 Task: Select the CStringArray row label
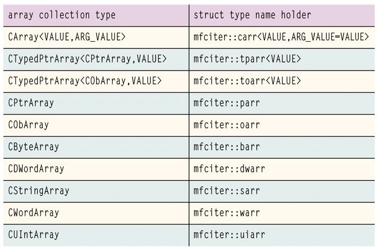[38, 190]
